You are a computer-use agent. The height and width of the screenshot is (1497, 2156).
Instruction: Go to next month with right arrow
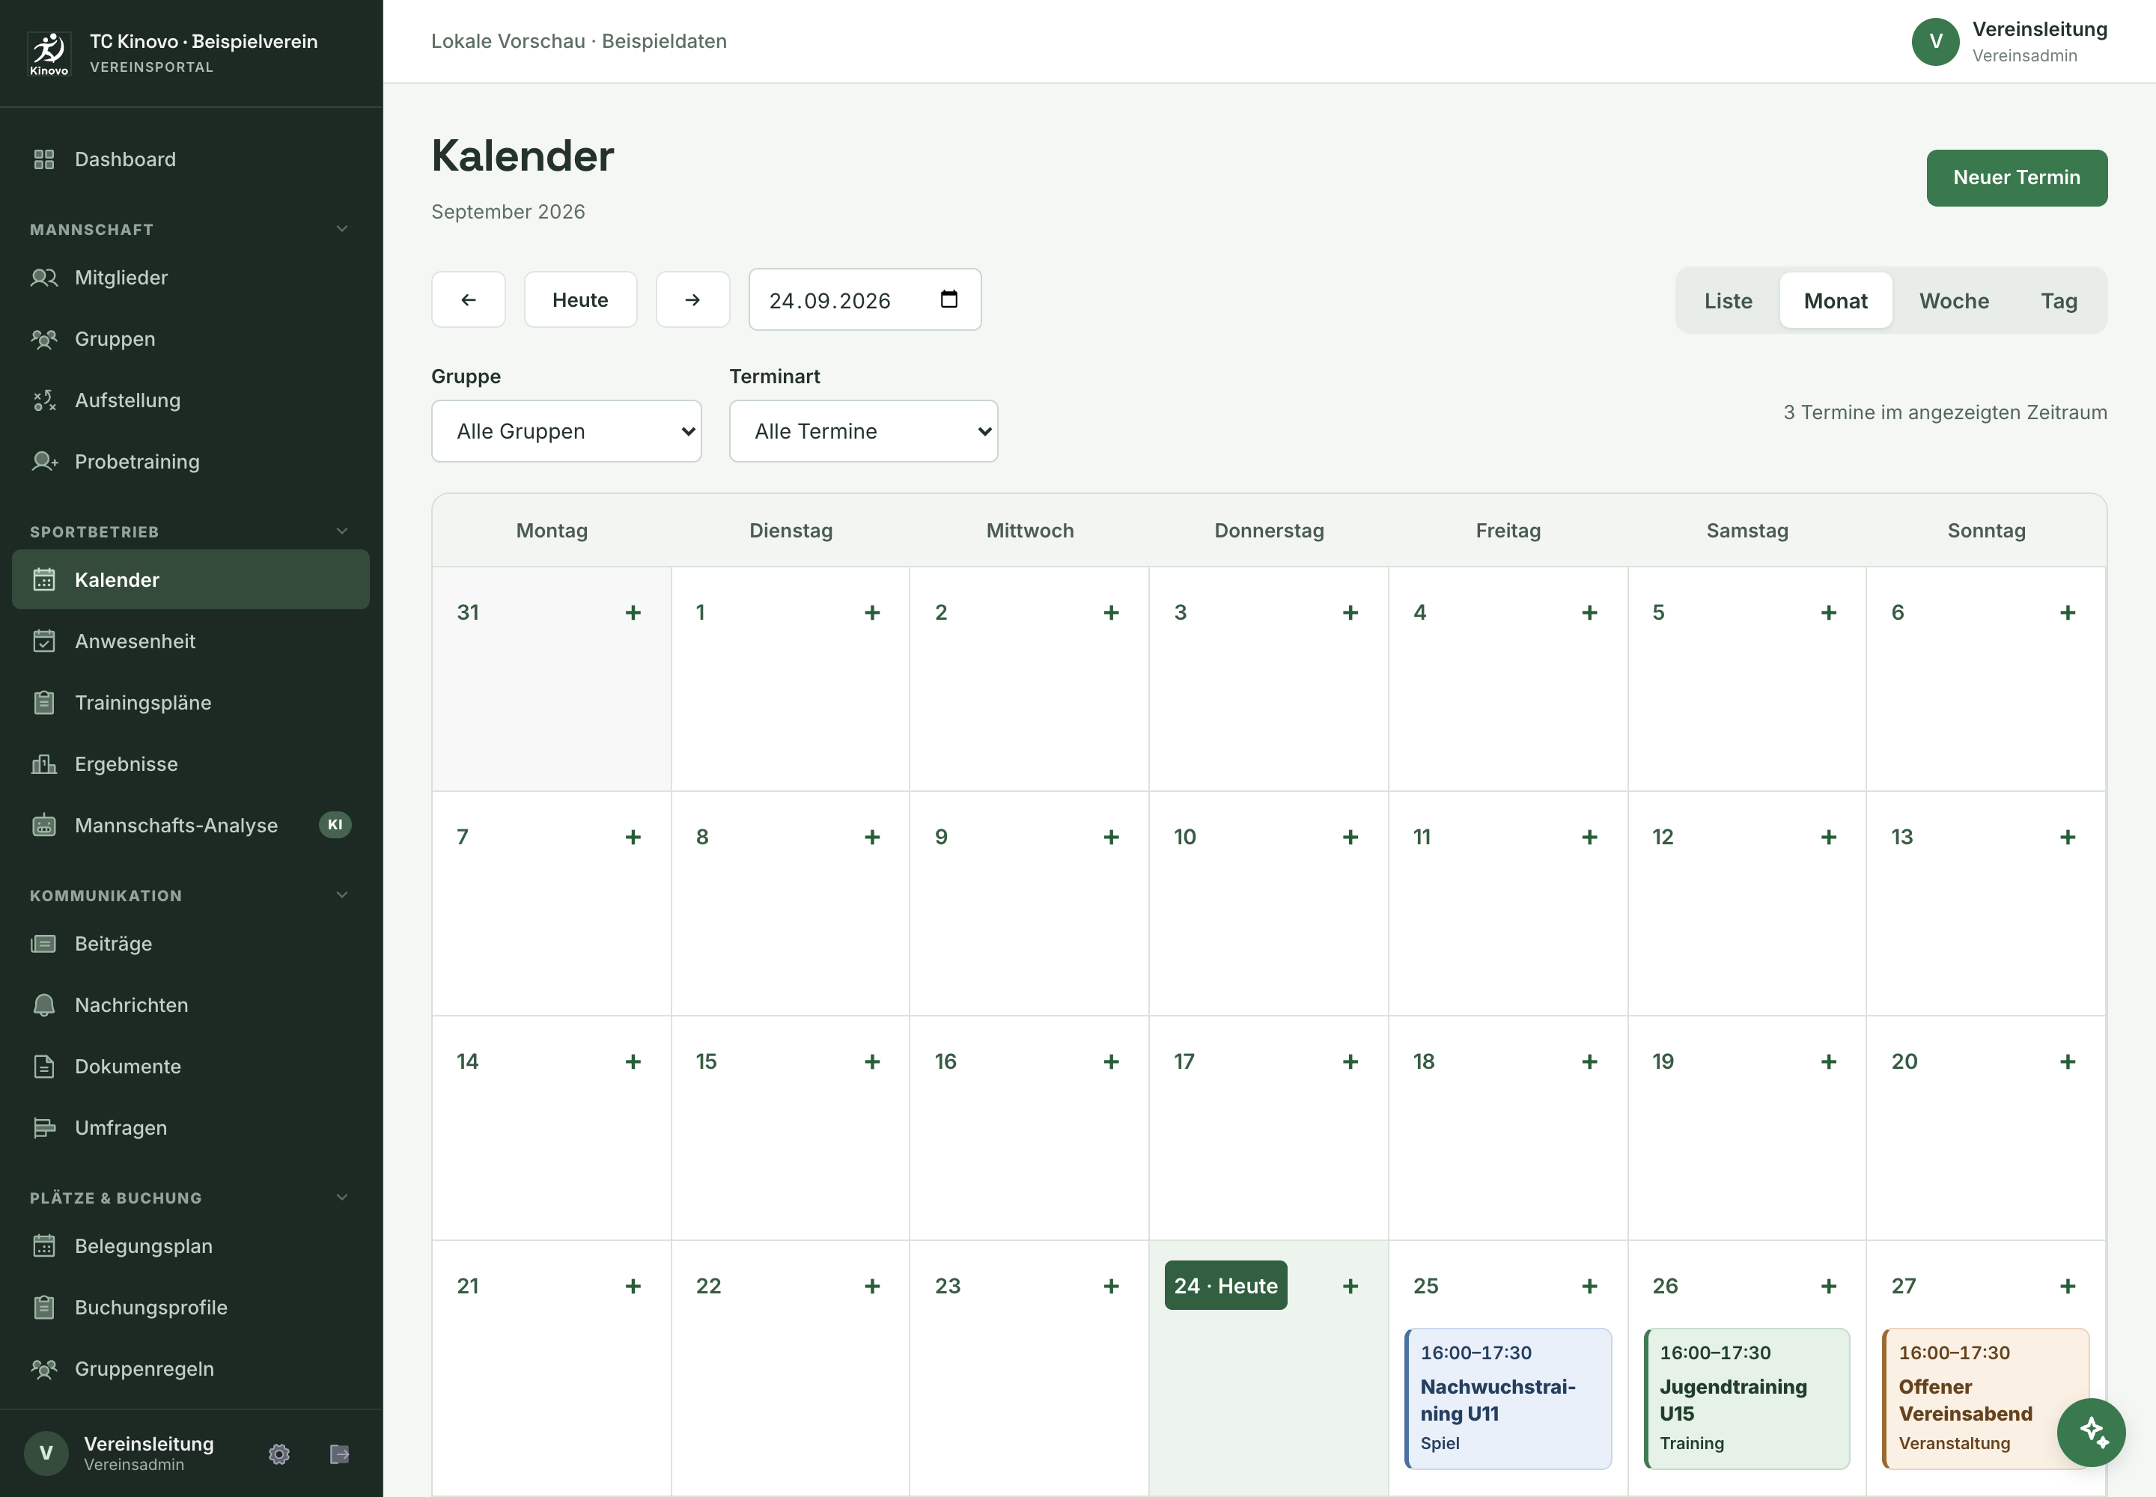tap(692, 300)
